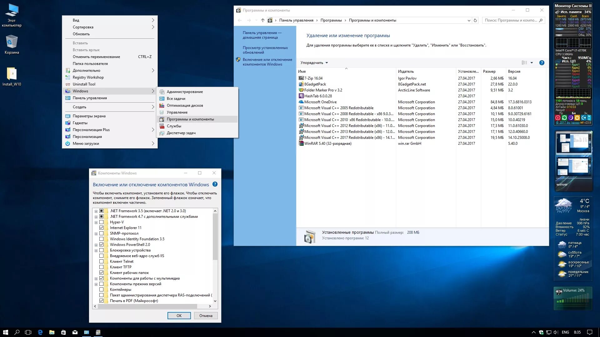This screenshot has width=600, height=337.
Task: Enable the Hyper-V component checkbox
Action: point(102,222)
